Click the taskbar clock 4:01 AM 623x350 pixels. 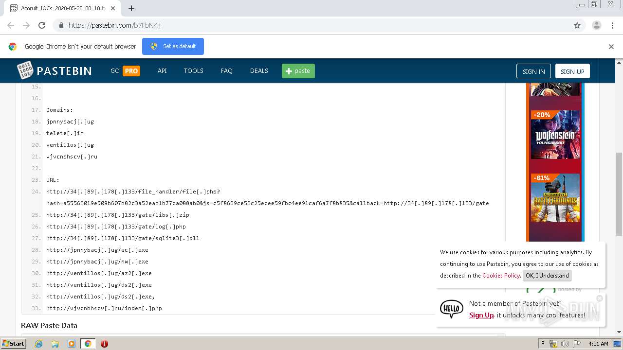pyautogui.click(x=598, y=344)
